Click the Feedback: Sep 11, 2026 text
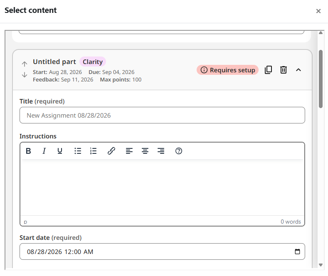 [63, 80]
